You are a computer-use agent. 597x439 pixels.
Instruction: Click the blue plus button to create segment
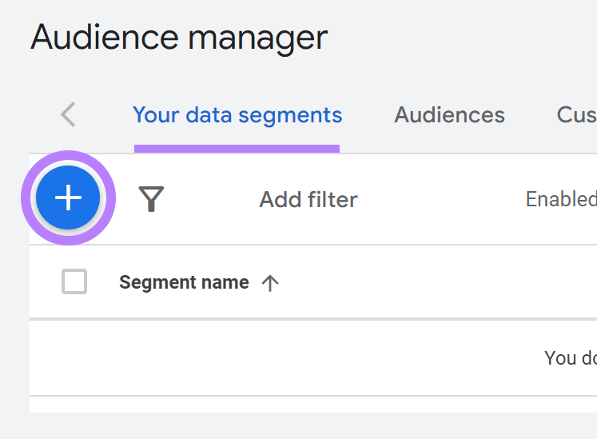pyautogui.click(x=69, y=198)
